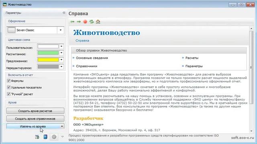Click white Пользовательское color swatch
The width and height of the screenshot is (257, 144).
click(x=48, y=46)
